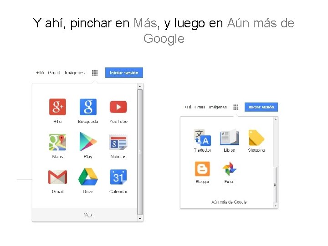Open the Calendar app icon
The image size is (328, 246).
click(x=118, y=177)
